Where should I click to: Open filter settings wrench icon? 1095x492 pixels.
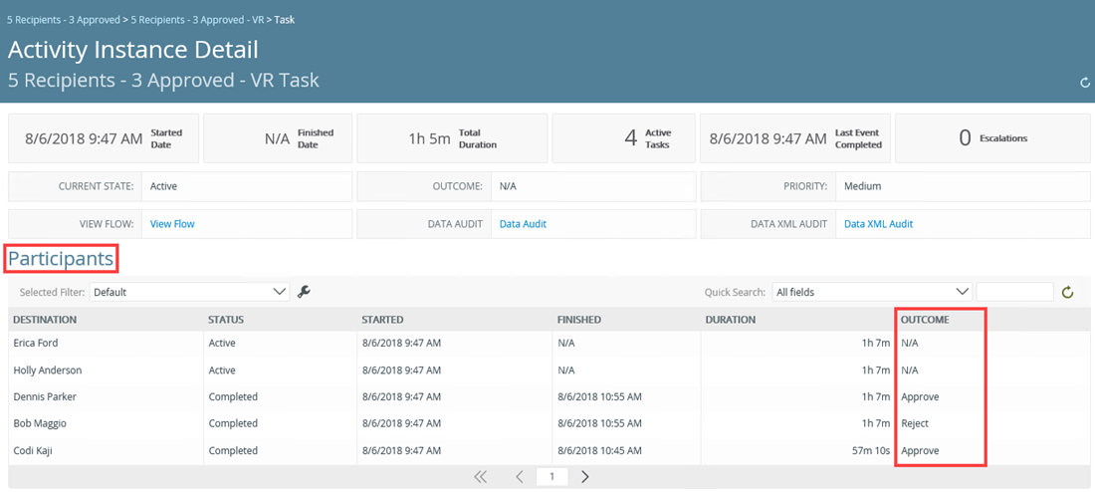[x=305, y=292]
